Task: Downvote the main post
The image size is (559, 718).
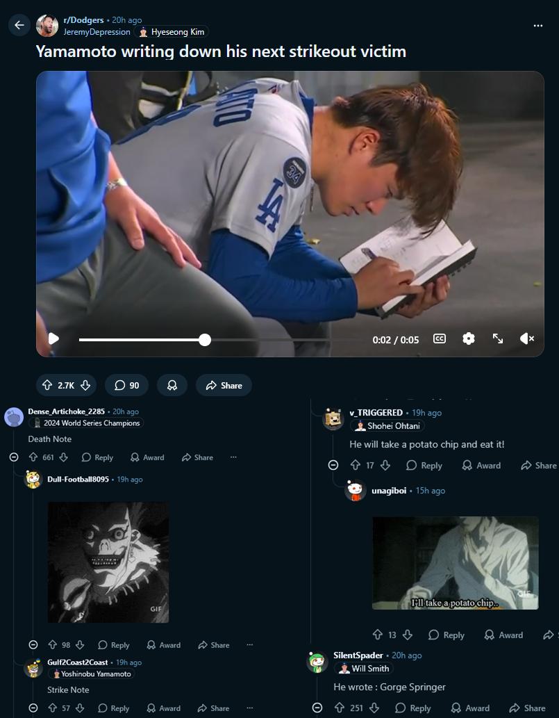Action: pos(85,385)
